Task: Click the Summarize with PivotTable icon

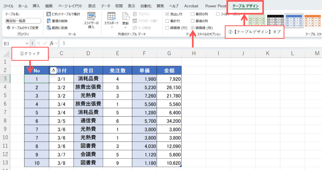Action: (49, 14)
